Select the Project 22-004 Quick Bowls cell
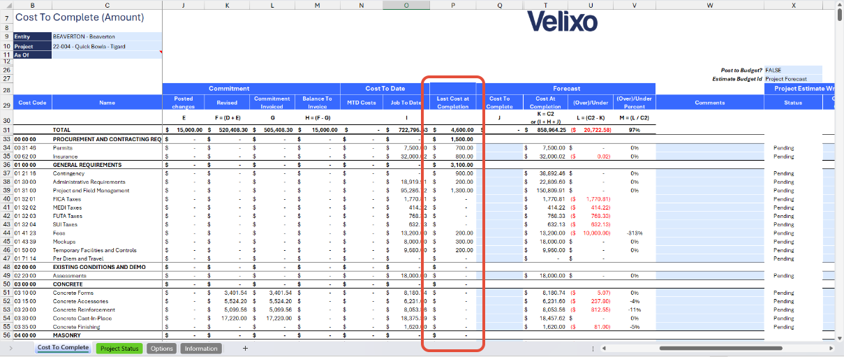Viewport: 844px width, 357px height. (x=106, y=46)
